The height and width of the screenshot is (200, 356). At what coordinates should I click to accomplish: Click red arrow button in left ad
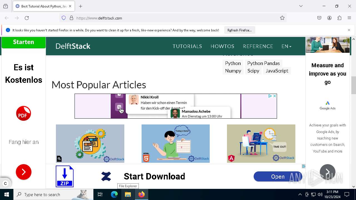(24, 172)
